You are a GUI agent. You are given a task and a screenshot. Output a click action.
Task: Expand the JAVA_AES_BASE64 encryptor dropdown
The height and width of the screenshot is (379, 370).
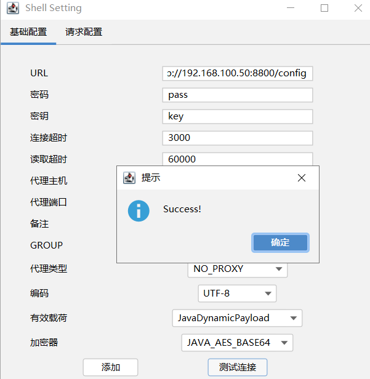237,343
